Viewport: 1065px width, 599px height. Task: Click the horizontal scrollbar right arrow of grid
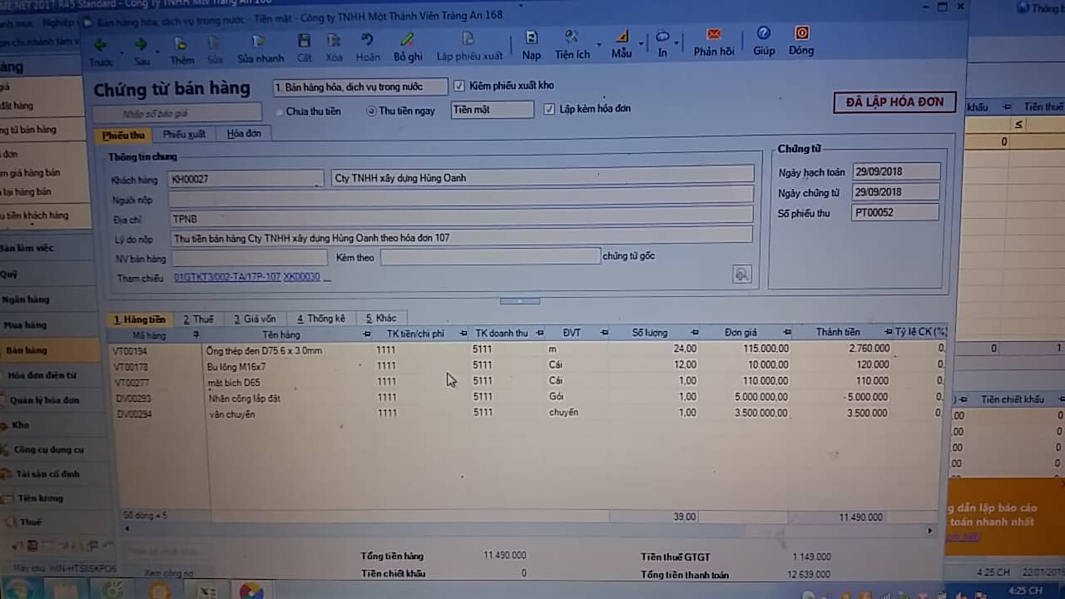930,530
